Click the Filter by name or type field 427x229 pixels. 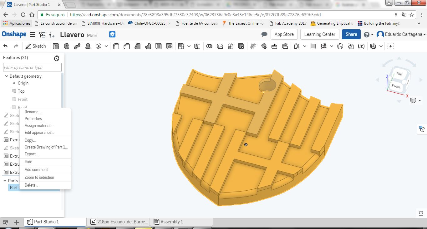click(x=32, y=67)
